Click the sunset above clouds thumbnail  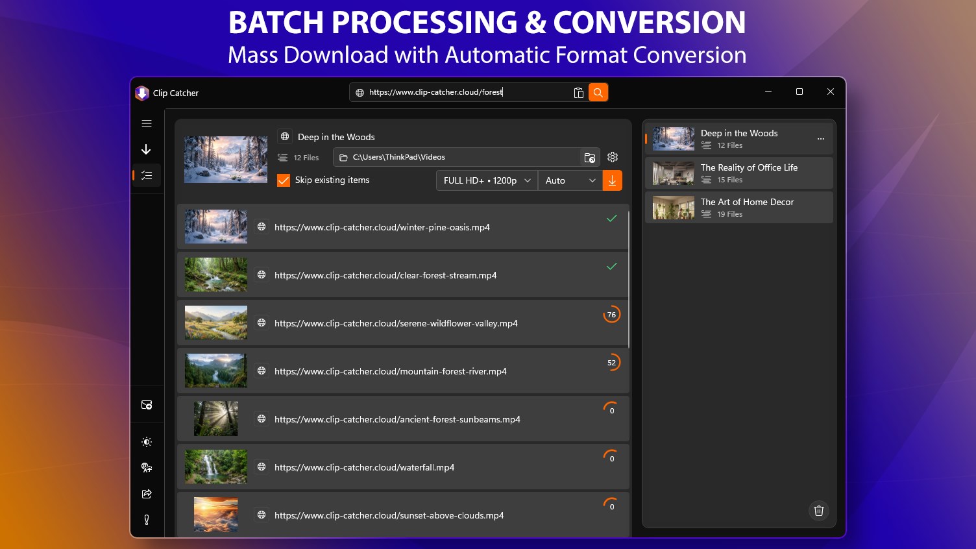216,515
